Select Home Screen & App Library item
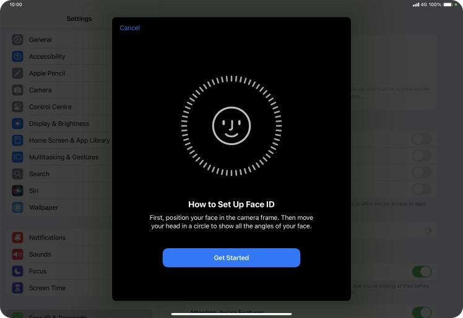The height and width of the screenshot is (318, 463). (x=69, y=140)
